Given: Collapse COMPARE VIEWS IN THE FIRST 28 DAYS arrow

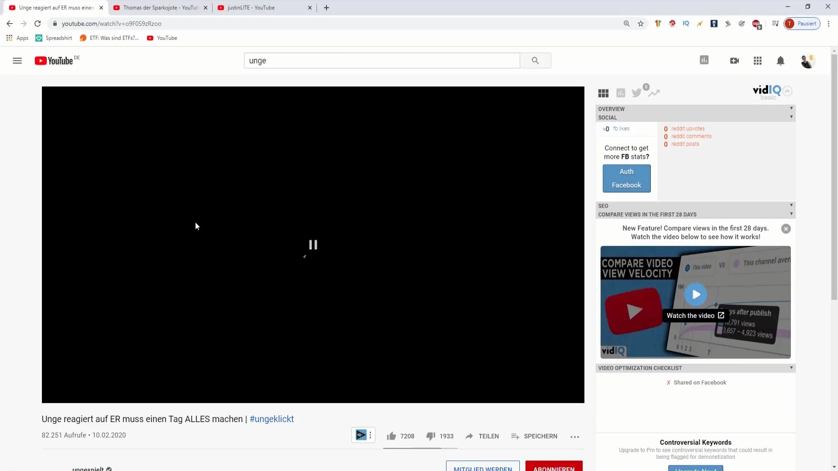Looking at the screenshot, I should (x=791, y=214).
